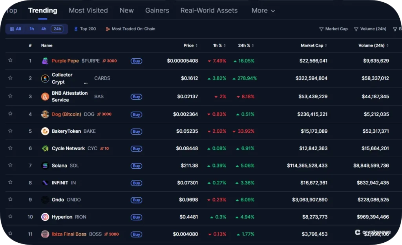Viewport: 402px width, 245px height.
Task: Open the New tab
Action: pyautogui.click(x=127, y=11)
